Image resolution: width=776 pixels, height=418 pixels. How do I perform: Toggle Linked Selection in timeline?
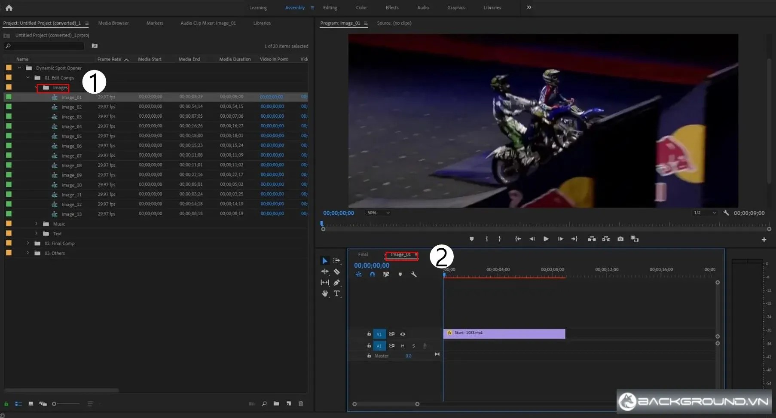pos(386,275)
